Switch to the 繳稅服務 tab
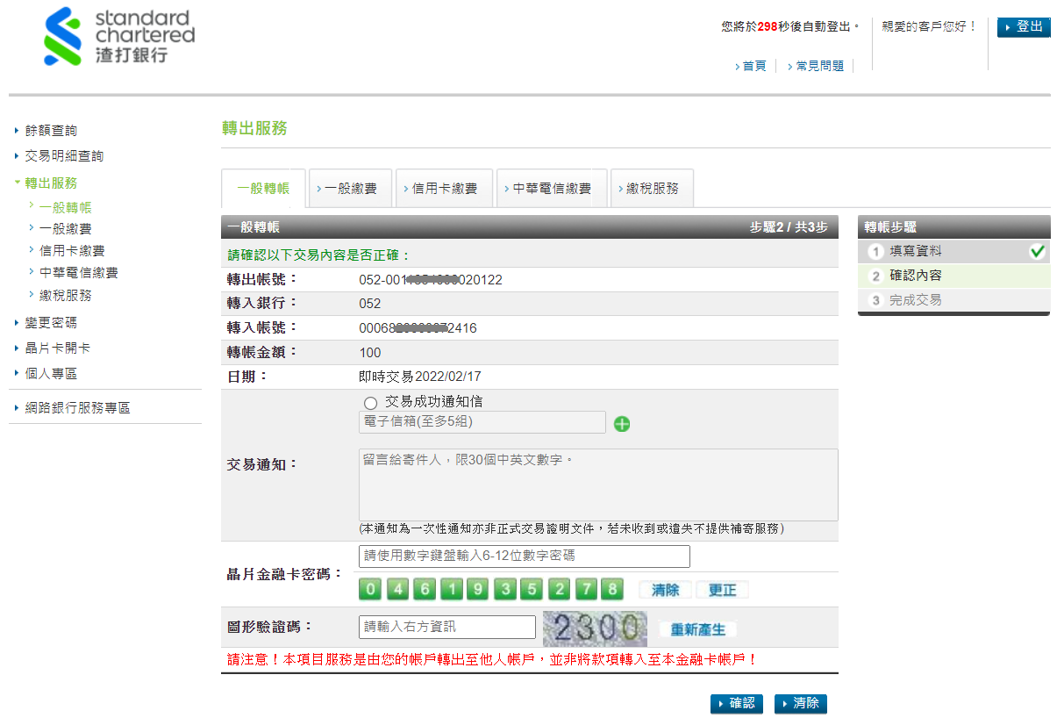 tap(652, 189)
